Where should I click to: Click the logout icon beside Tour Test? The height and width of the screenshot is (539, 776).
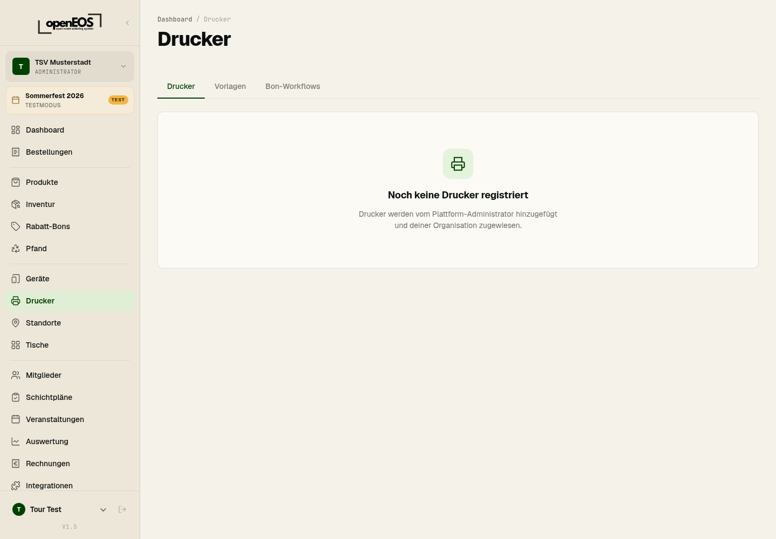[122, 509]
